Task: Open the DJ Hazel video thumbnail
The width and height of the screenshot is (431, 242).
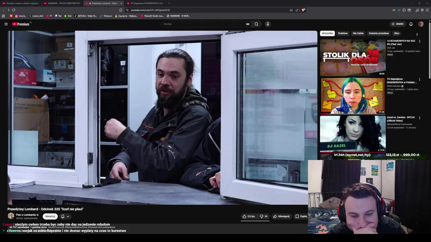Action: [353, 134]
